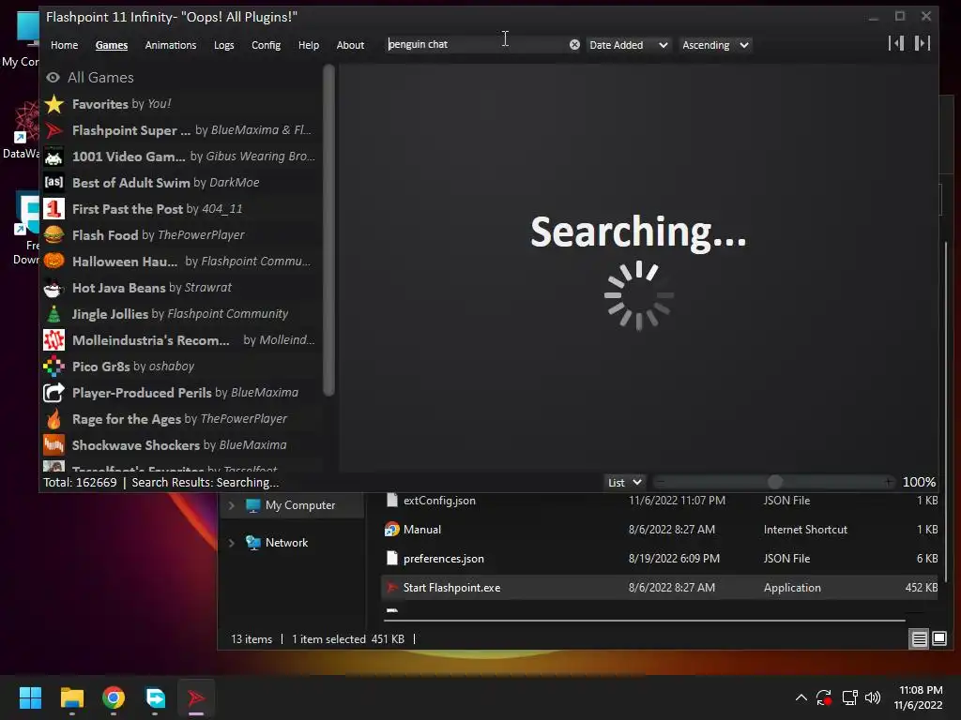Screen dimensions: 961x720
Task: Click the Total: 162669 status text
Action: click(80, 483)
